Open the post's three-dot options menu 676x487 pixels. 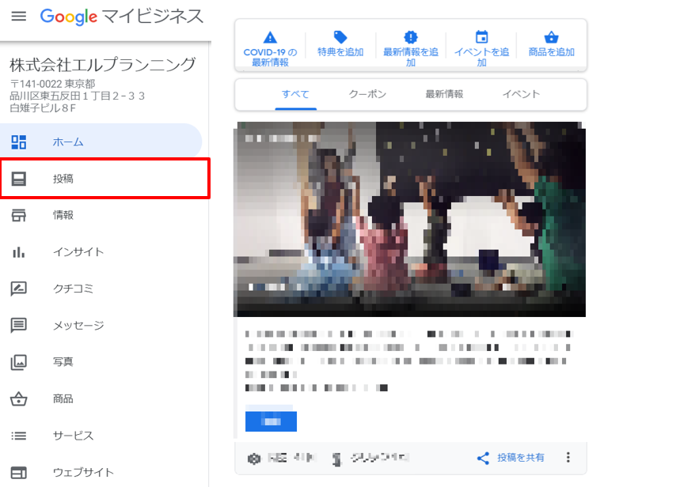[568, 457]
